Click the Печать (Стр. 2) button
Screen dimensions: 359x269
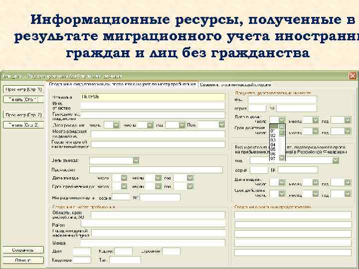click(x=23, y=125)
